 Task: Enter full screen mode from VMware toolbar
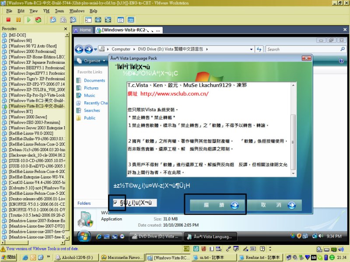point(98,20)
